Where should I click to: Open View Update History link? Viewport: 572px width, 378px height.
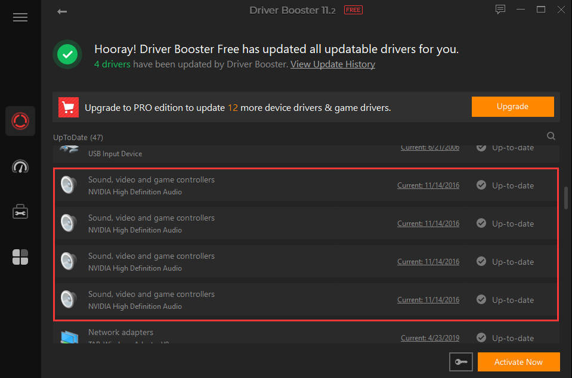(x=333, y=64)
